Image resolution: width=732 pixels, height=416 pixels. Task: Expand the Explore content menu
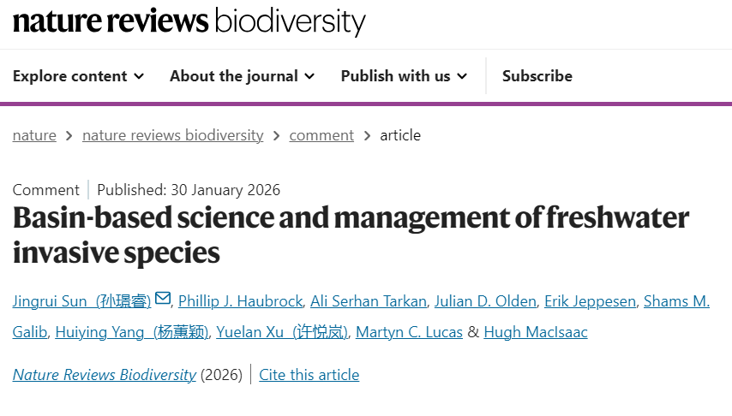pyautogui.click(x=78, y=76)
